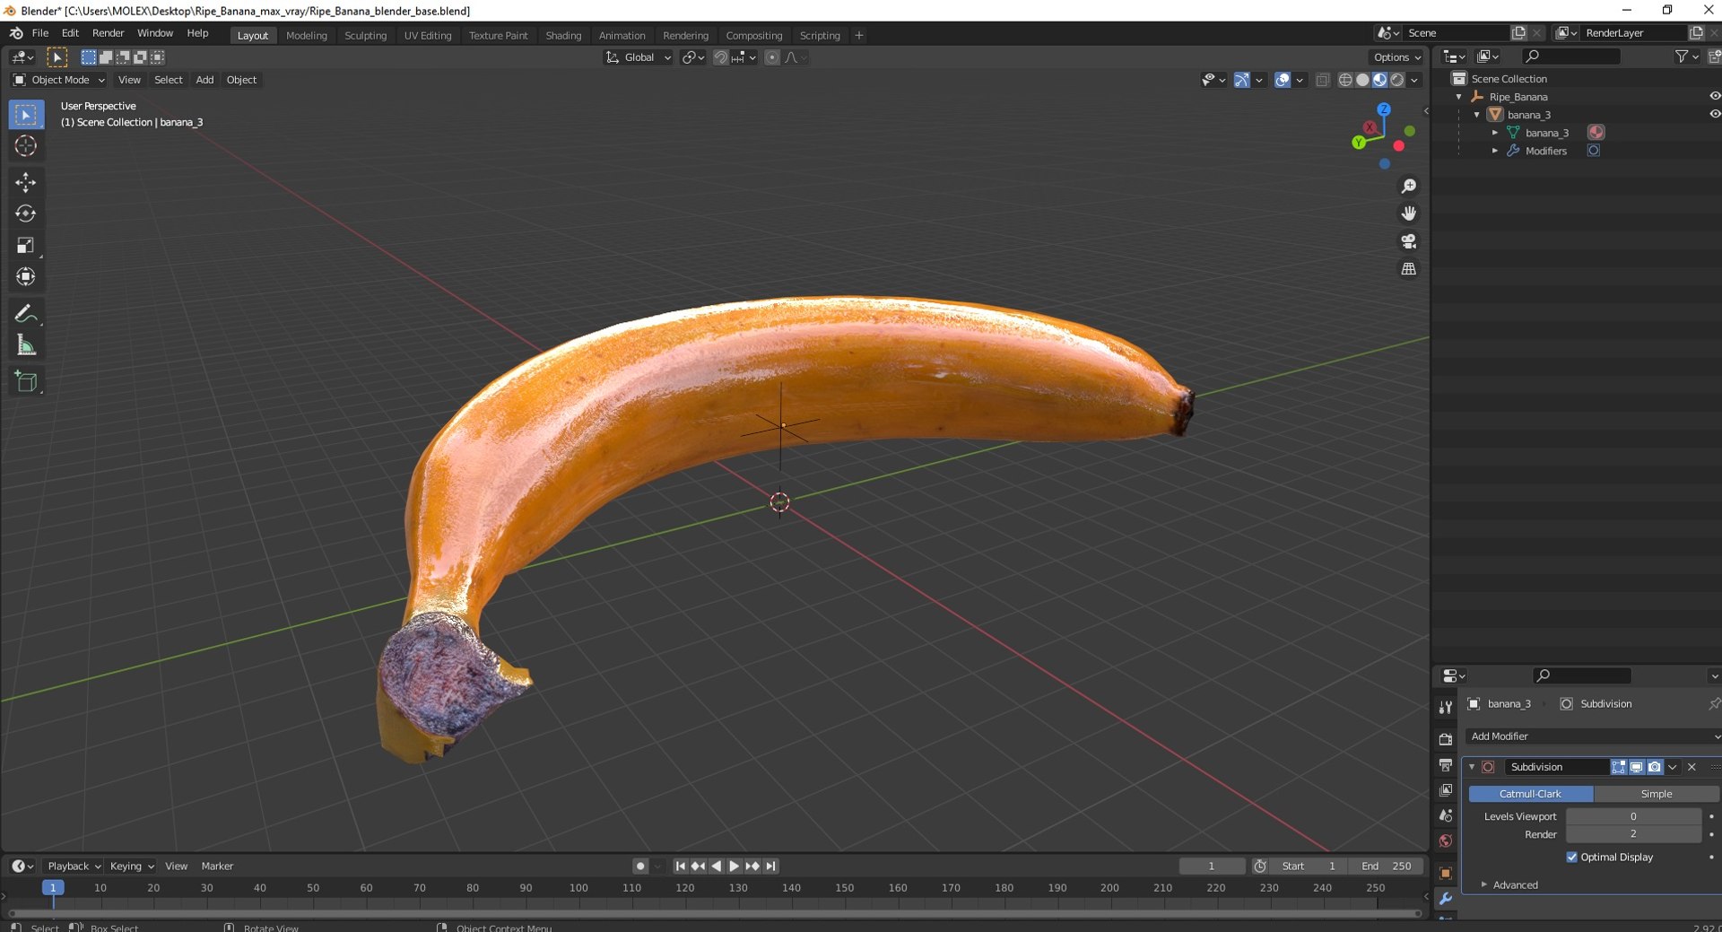
Task: Switch to orthographic grid view icon
Action: pos(1409,269)
